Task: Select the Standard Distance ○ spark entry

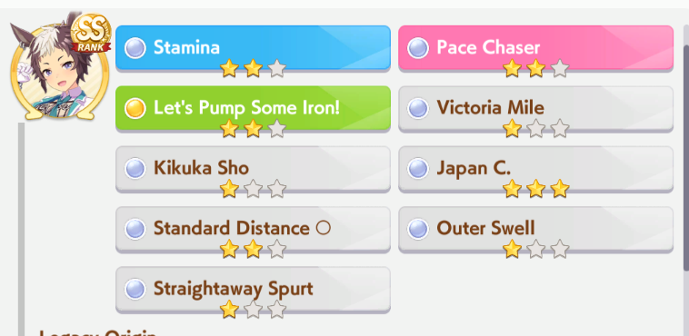Action: pos(253,229)
